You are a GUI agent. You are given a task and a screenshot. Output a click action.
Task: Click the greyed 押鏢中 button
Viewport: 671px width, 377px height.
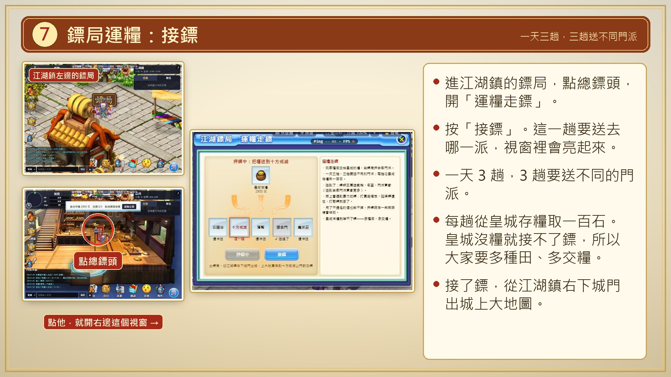[242, 254]
